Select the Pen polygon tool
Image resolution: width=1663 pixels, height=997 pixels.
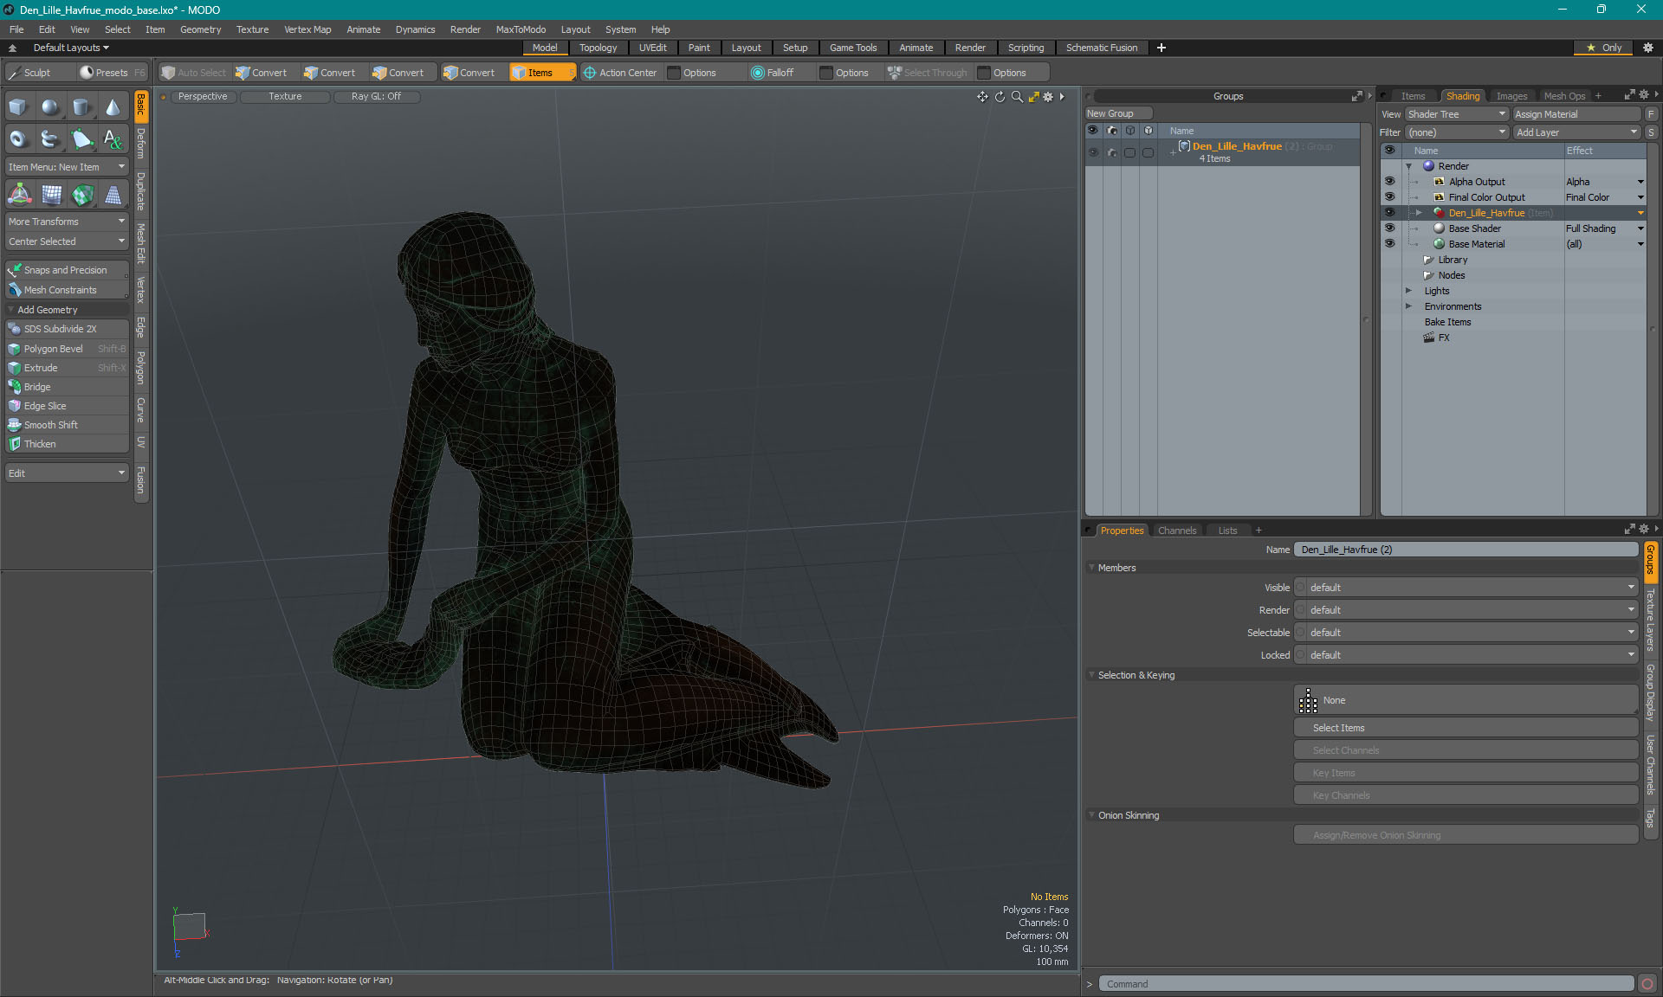click(x=81, y=138)
